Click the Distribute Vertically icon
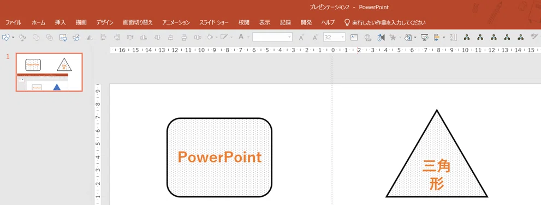 [184, 37]
